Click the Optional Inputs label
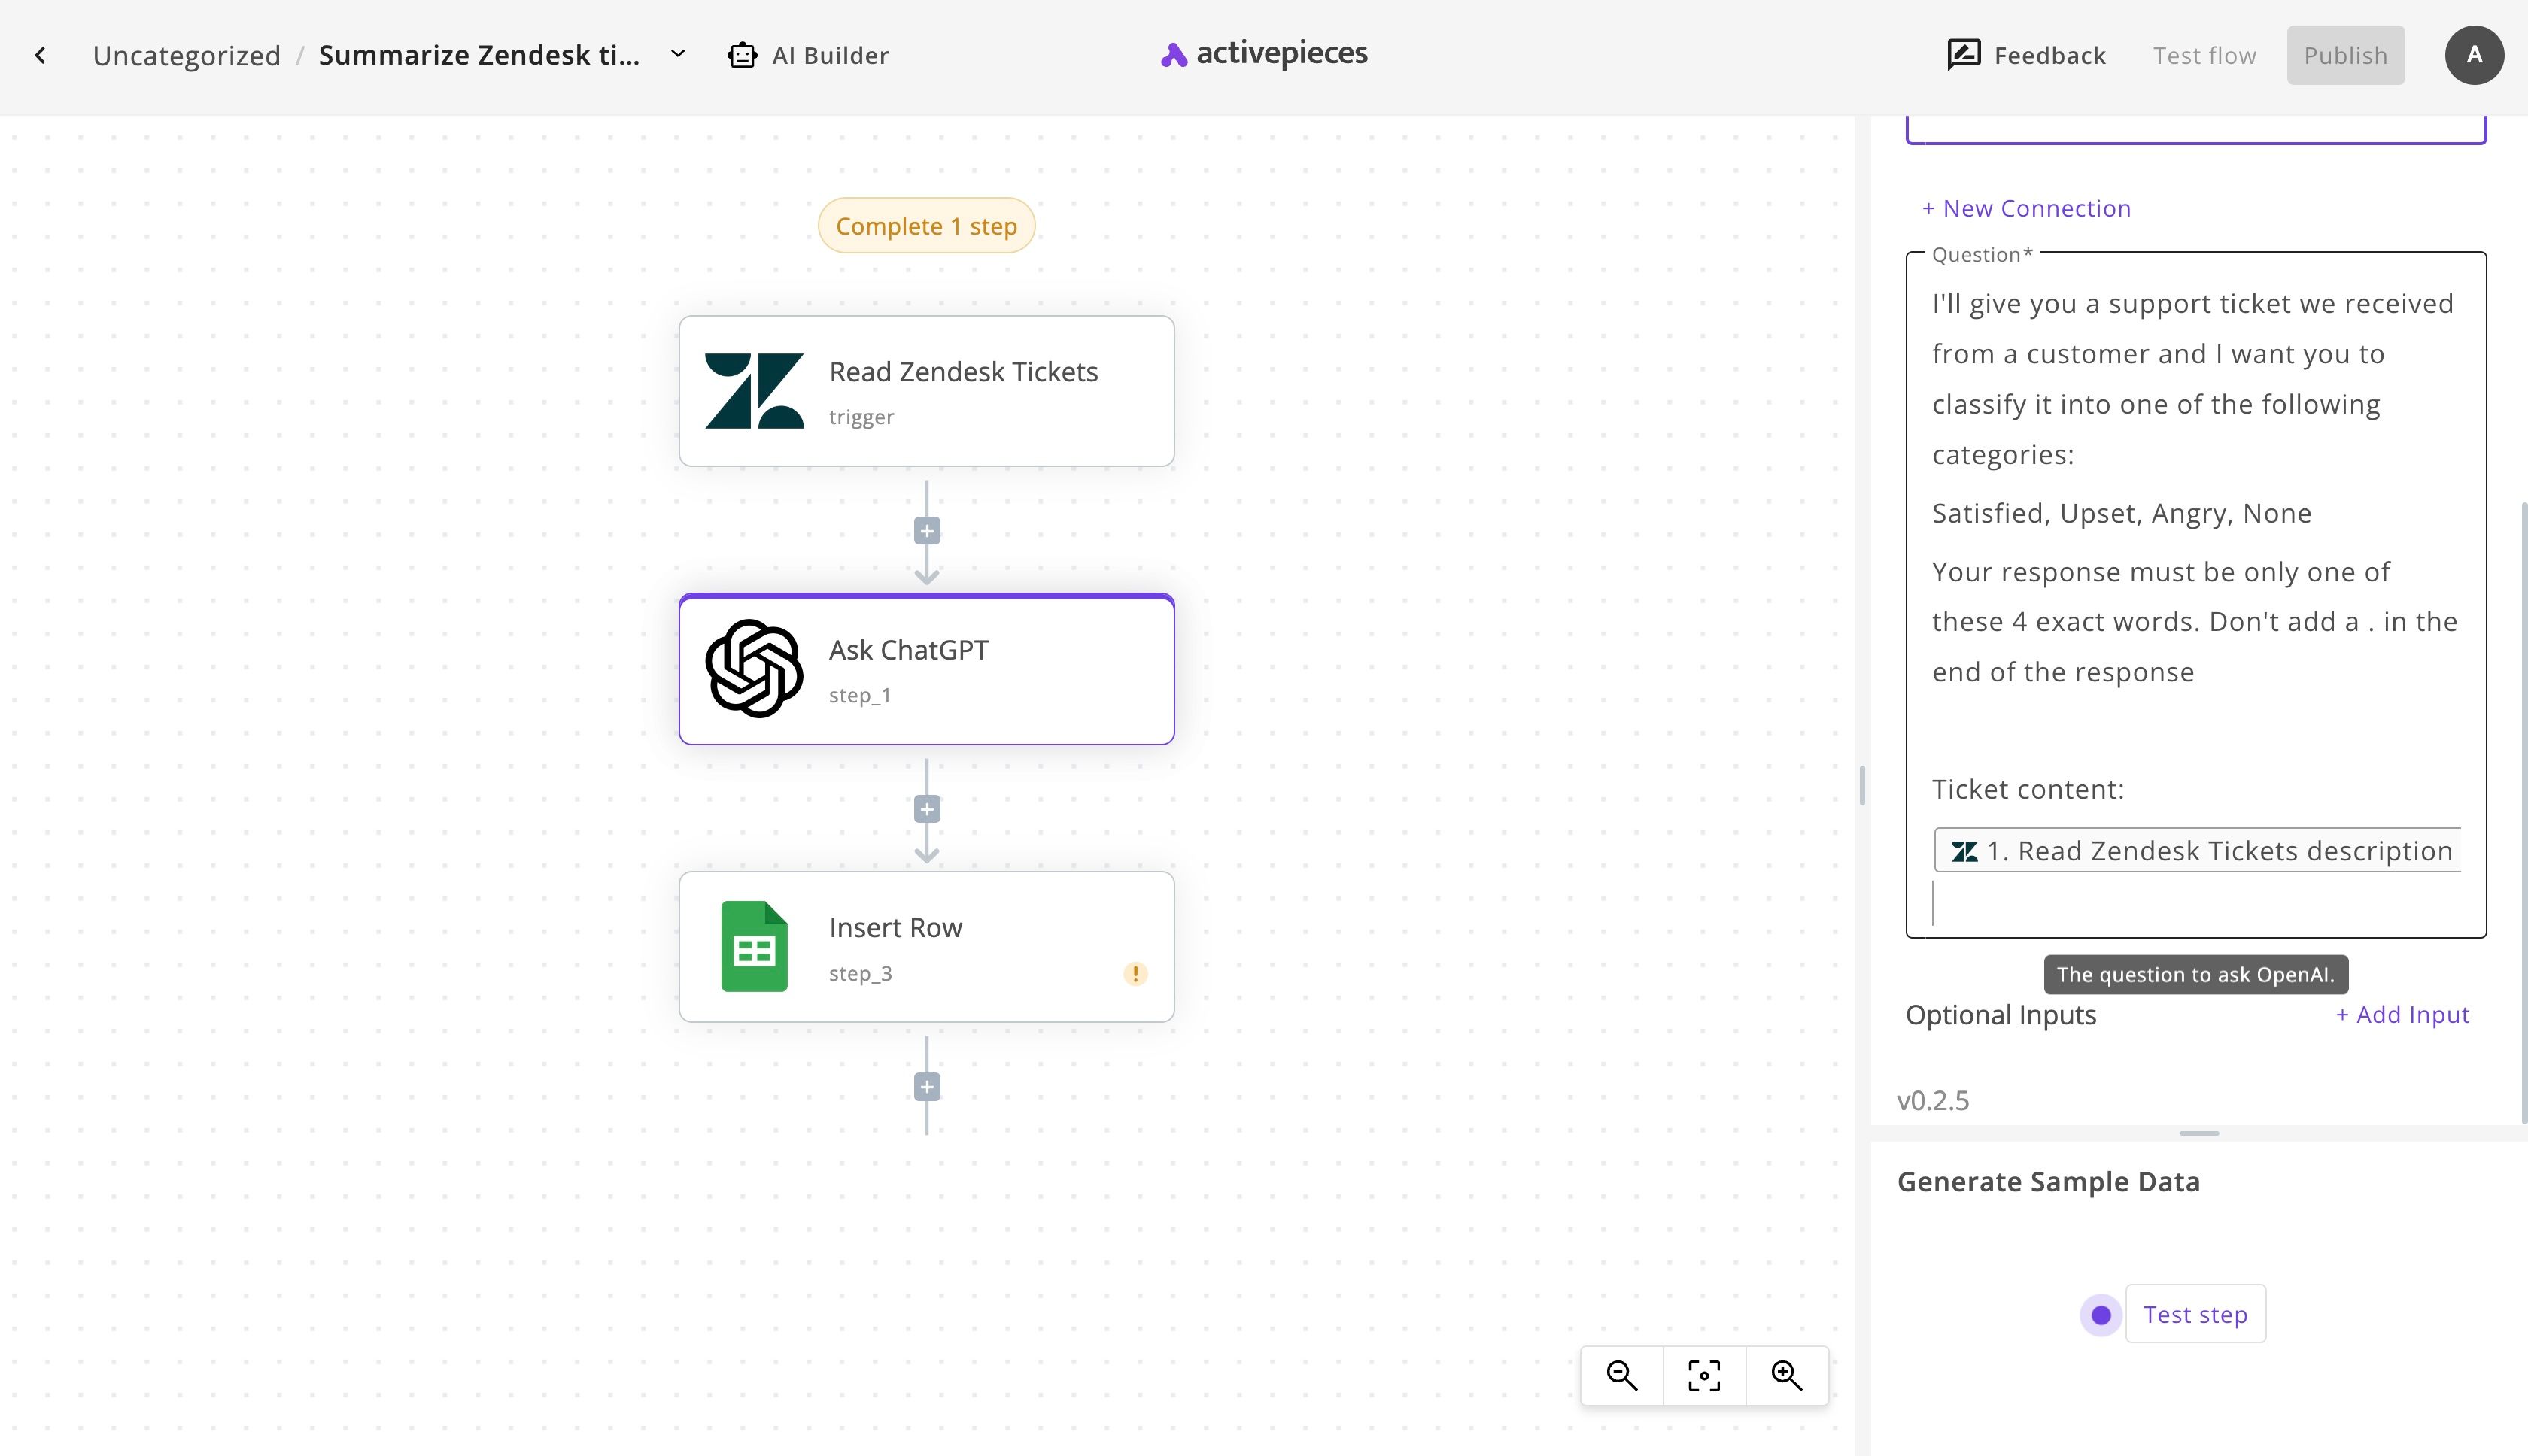 pos(2001,1015)
